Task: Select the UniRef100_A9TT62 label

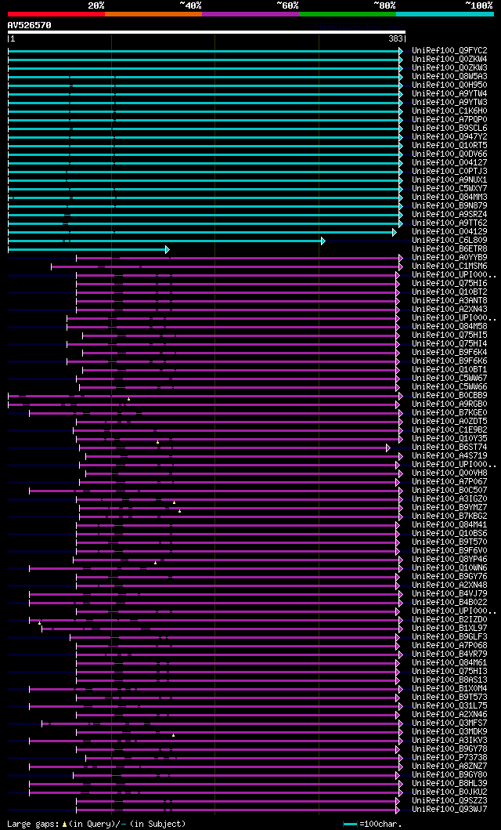Action: [x=450, y=223]
